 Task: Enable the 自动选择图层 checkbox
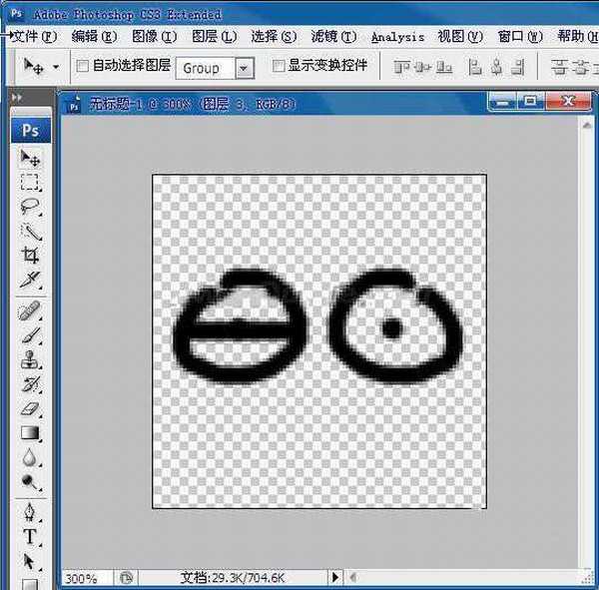(x=83, y=67)
